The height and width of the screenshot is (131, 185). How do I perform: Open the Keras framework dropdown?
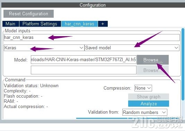coord(44,48)
